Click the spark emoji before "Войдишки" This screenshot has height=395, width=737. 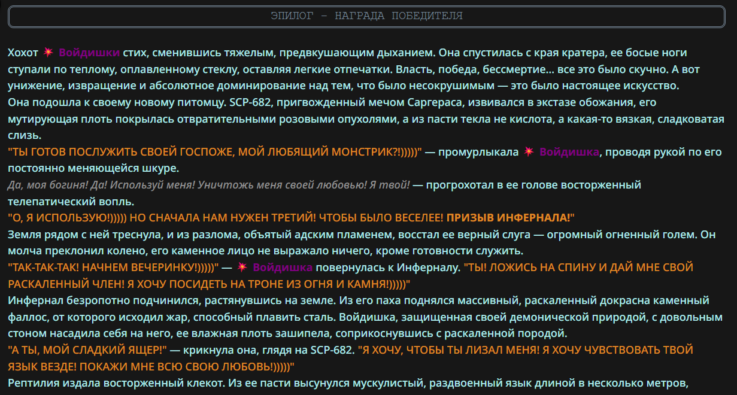click(48, 52)
